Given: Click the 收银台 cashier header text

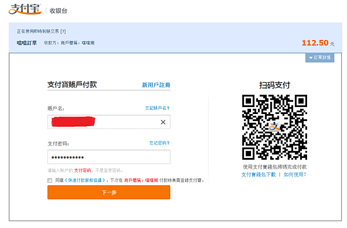Looking at the screenshot, I should pyautogui.click(x=58, y=10).
